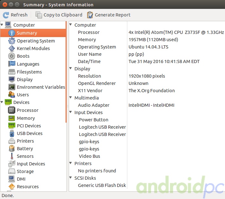Viewport: 225px width, 199px height.
Task: Click the sidebar vertical scrollbar
Action: (66, 72)
